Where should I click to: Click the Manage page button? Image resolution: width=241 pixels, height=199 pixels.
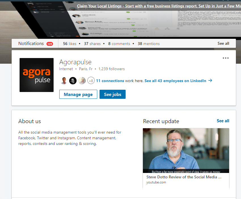pos(78,94)
